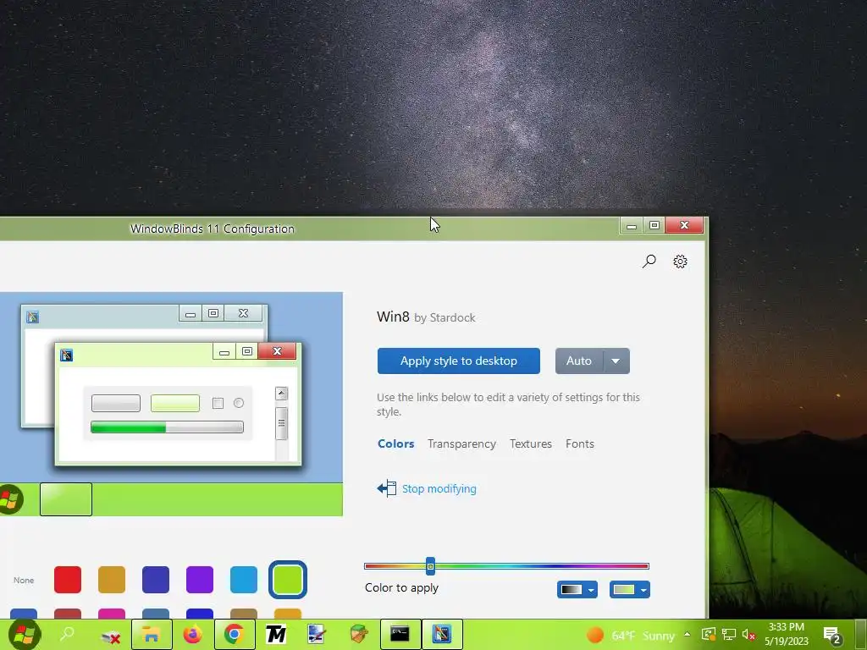Click the hue slider handle
The width and height of the screenshot is (867, 650).
coord(430,566)
